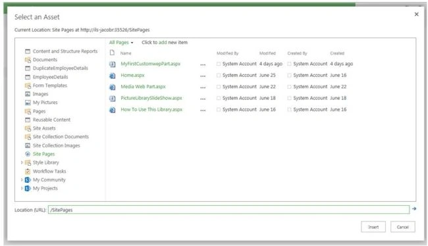Screen dimensions: 428x246
Task: Click the Site Collection Images icon
Action: click(x=28, y=145)
